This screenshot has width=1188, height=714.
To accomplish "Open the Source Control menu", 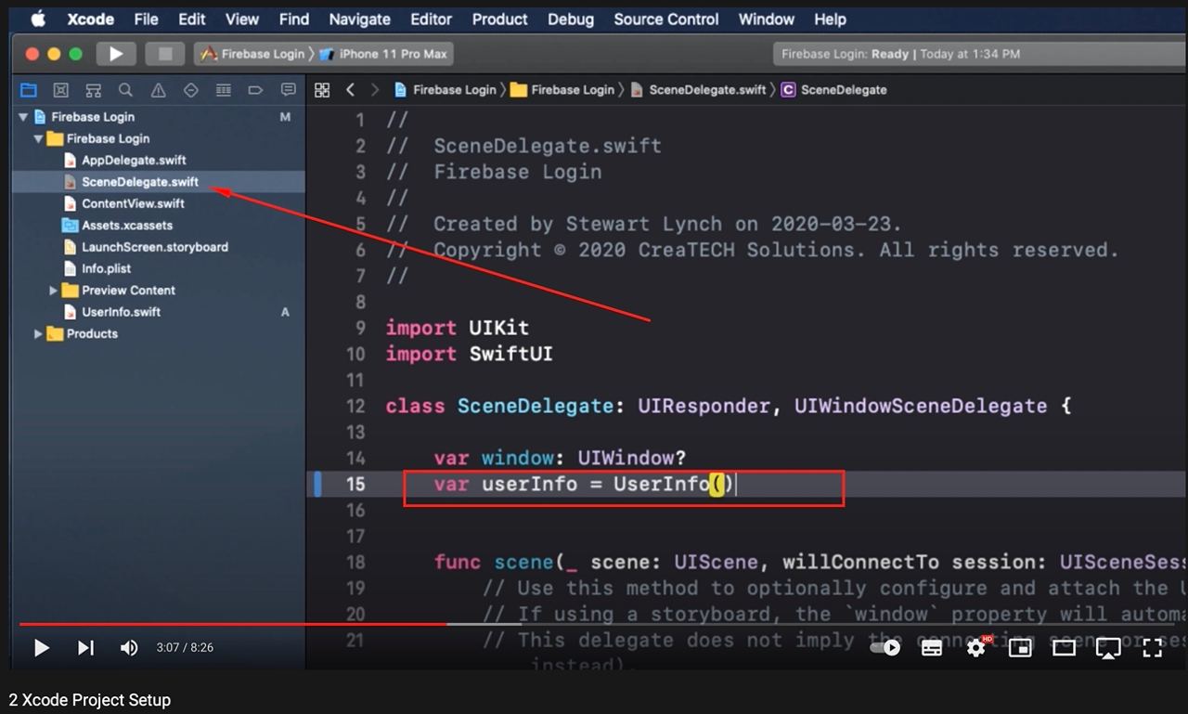I will tap(666, 19).
